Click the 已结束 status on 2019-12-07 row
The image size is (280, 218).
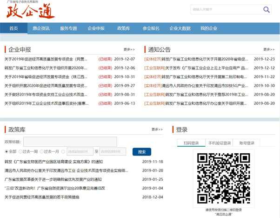tap(105, 59)
